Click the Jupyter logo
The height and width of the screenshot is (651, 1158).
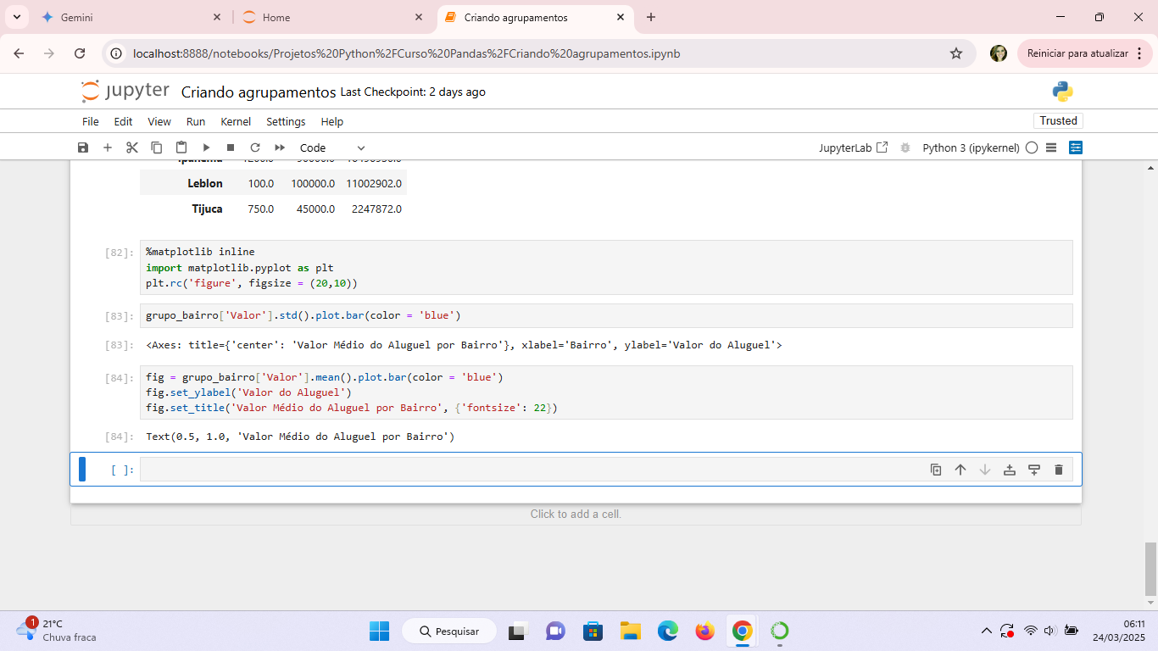[125, 92]
